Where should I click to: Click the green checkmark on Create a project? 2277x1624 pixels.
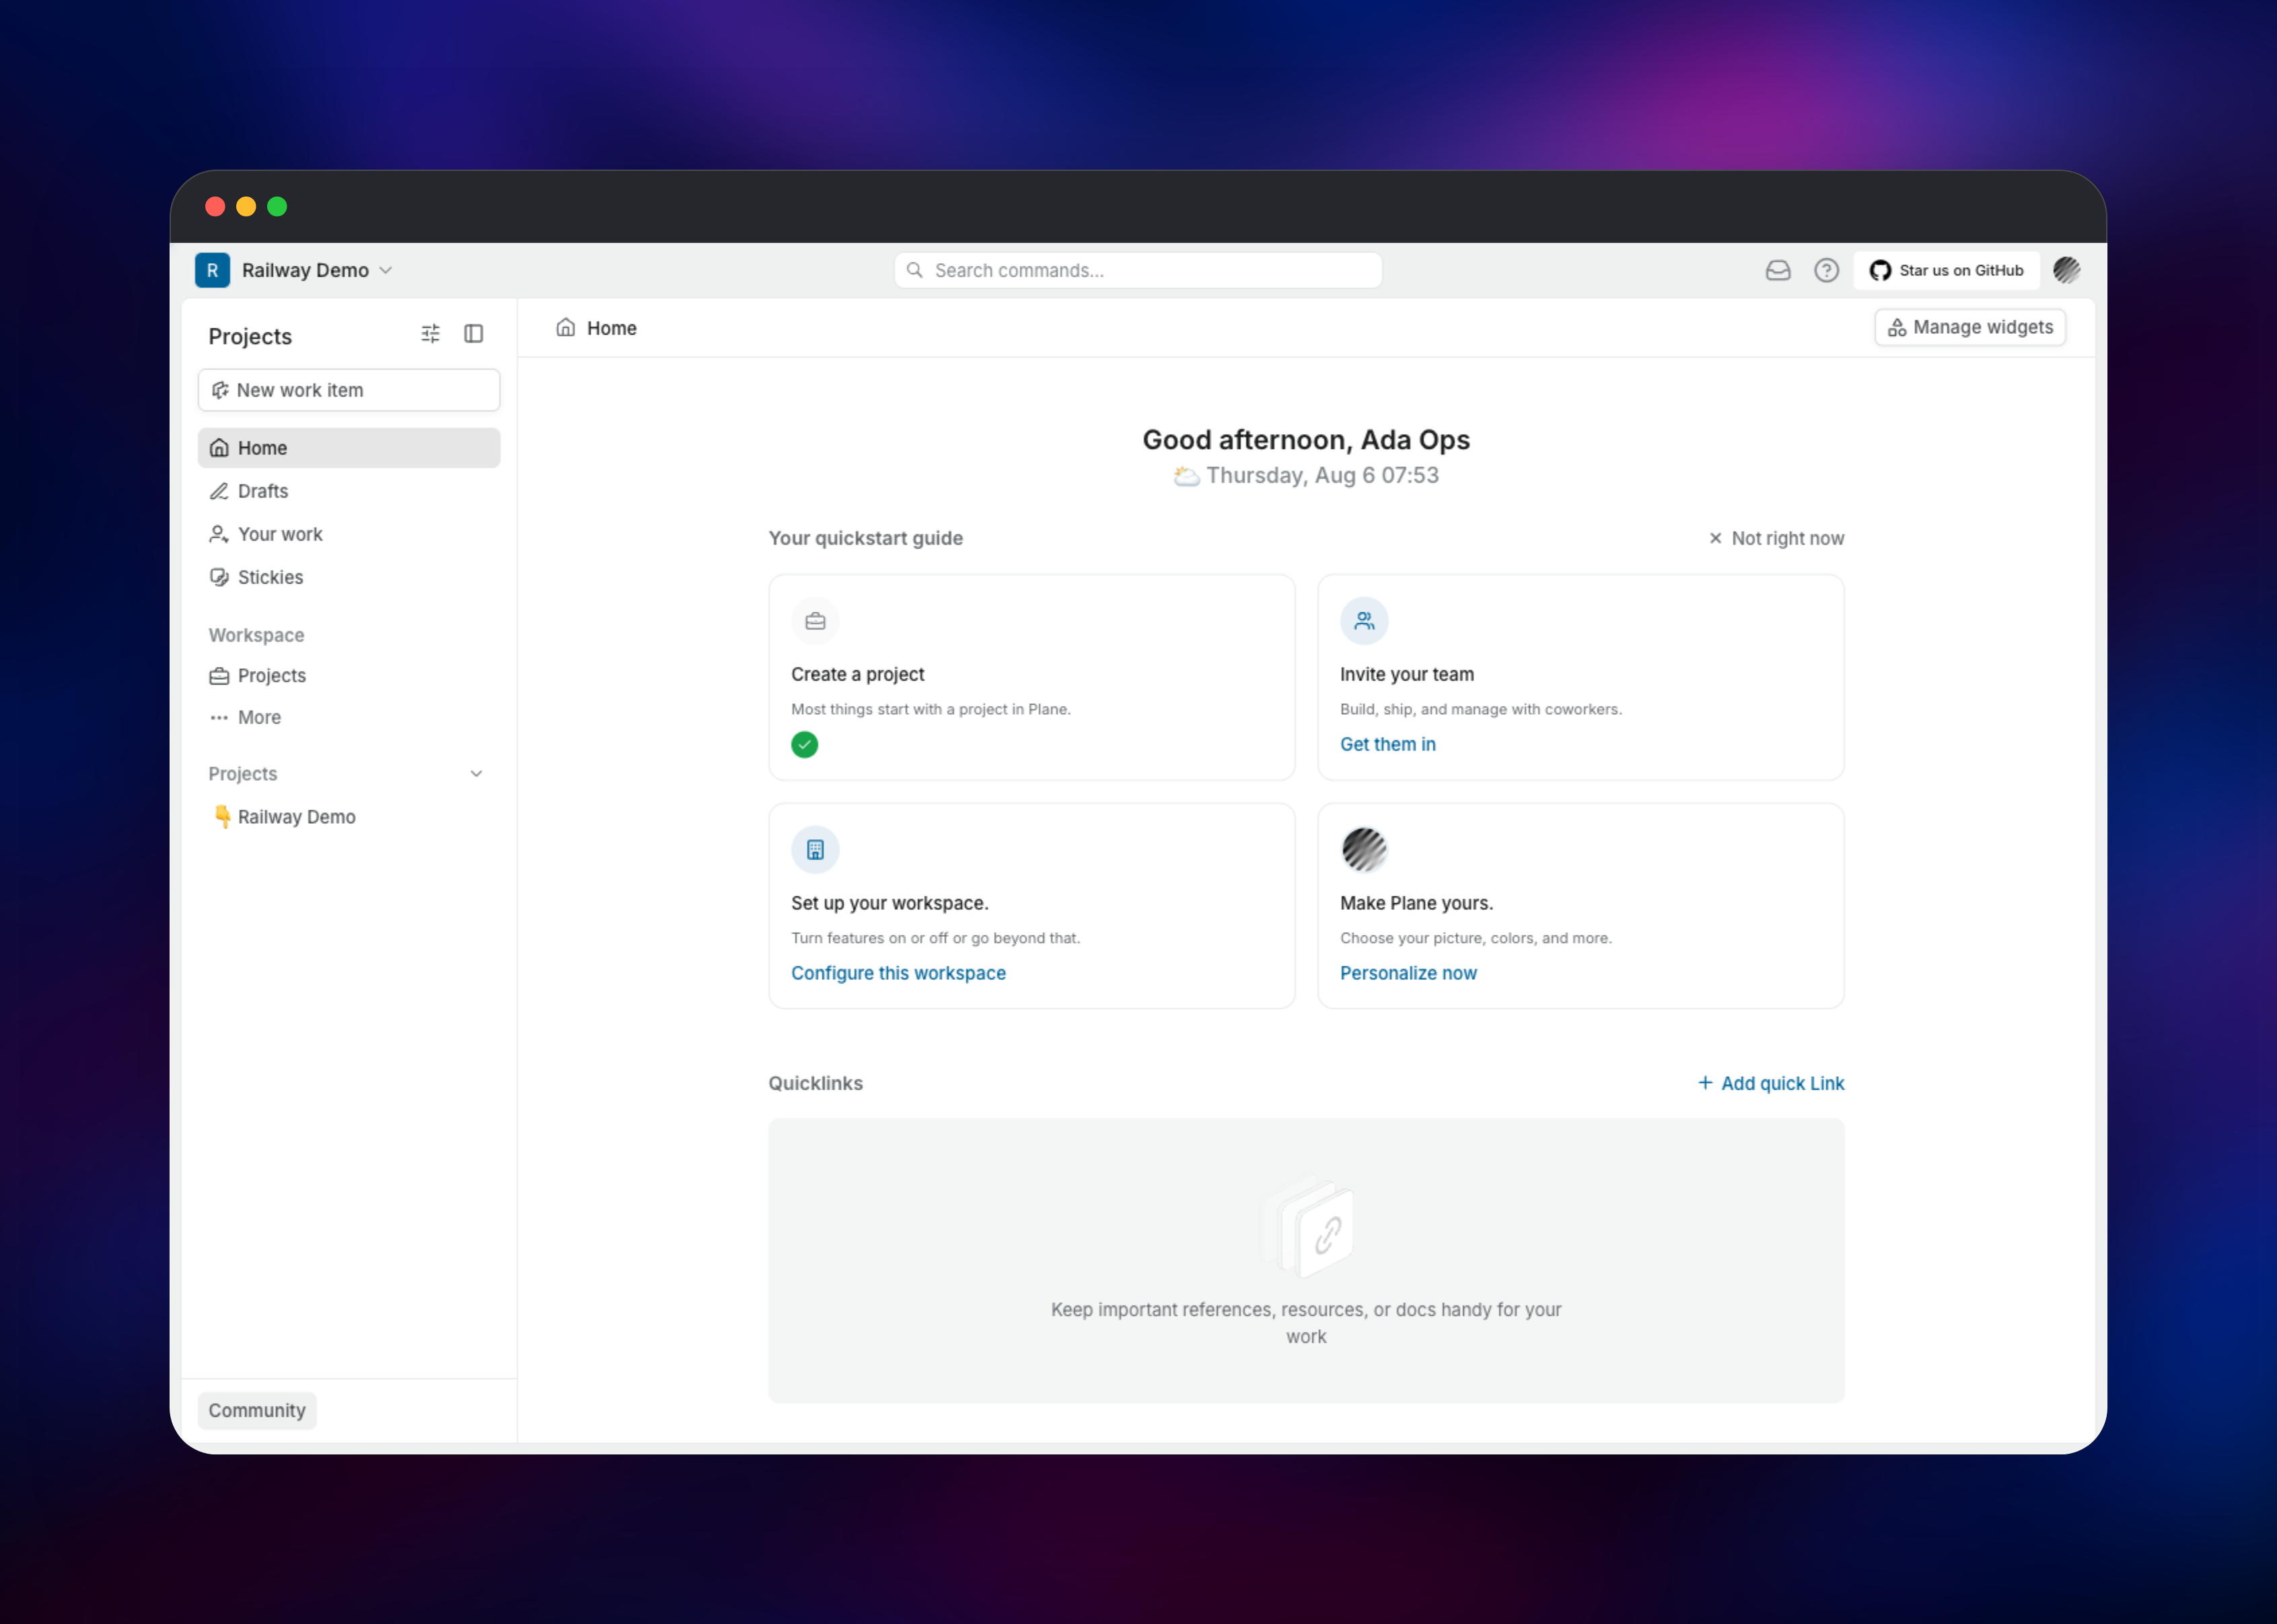click(x=805, y=745)
